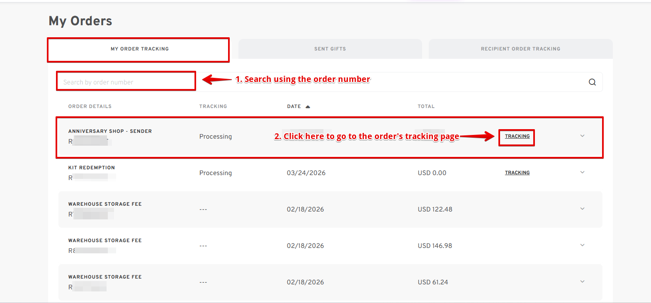Go to the Recipient Order Tracking tab
This screenshot has width=651, height=303.
point(520,49)
